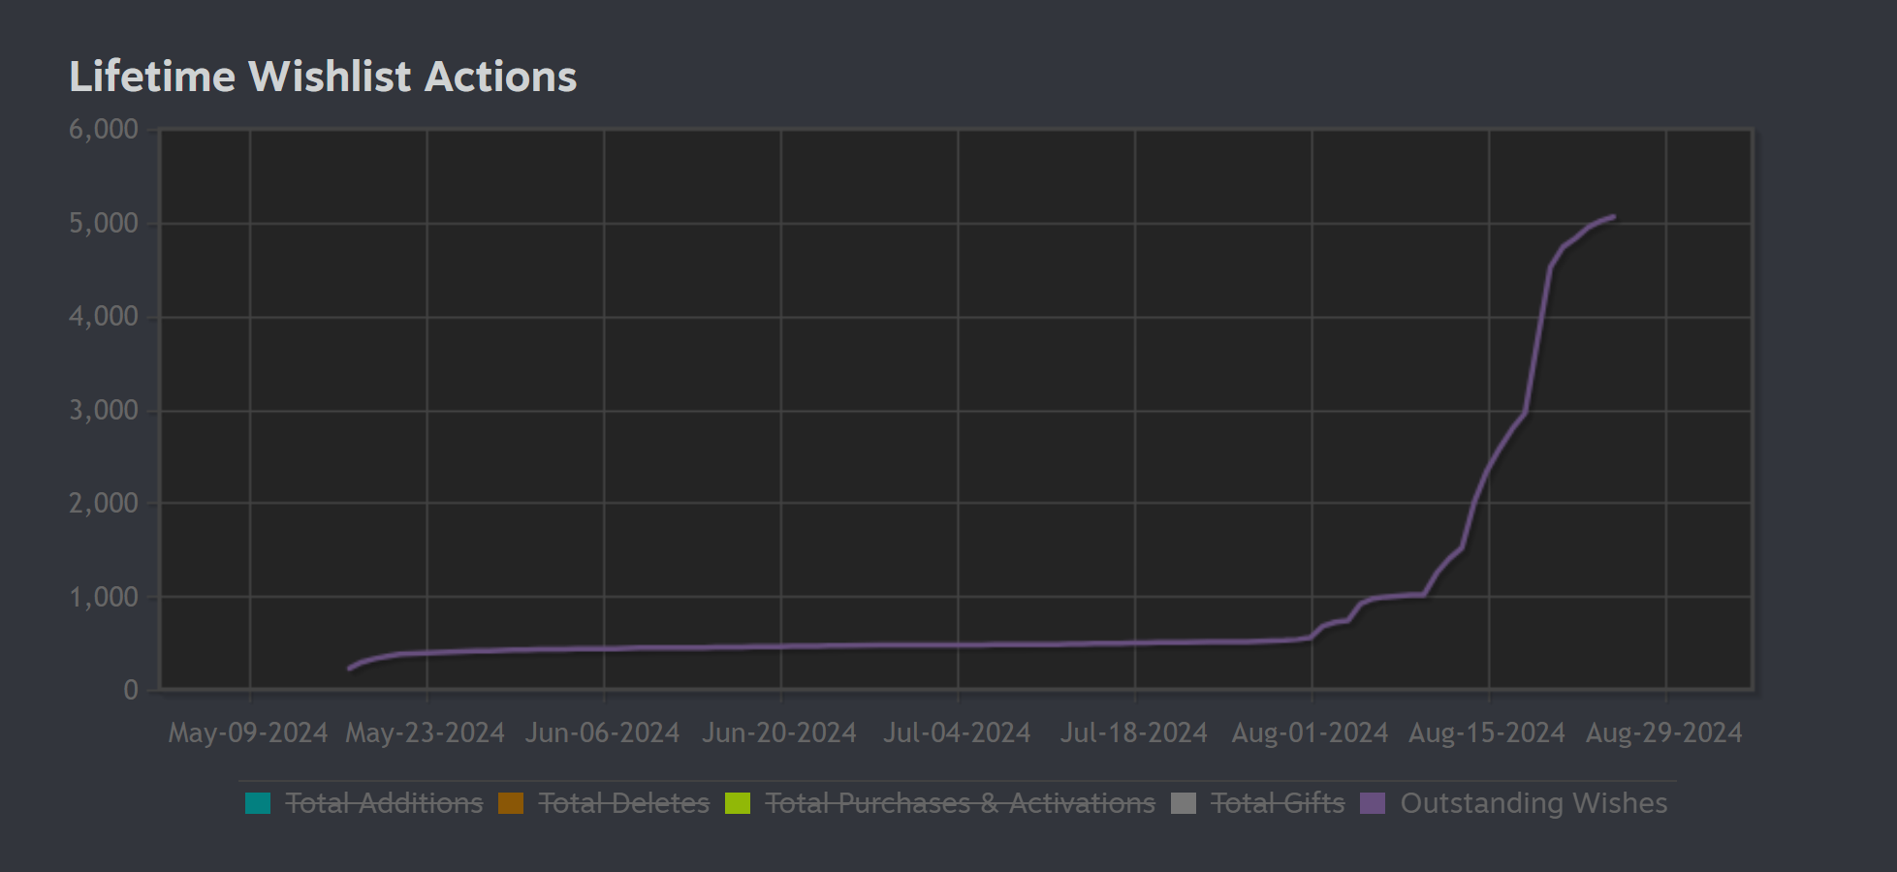Viewport: 1897px width, 872px height.
Task: Click the Lifetime Wishlist Actions heading
Action: [x=323, y=77]
